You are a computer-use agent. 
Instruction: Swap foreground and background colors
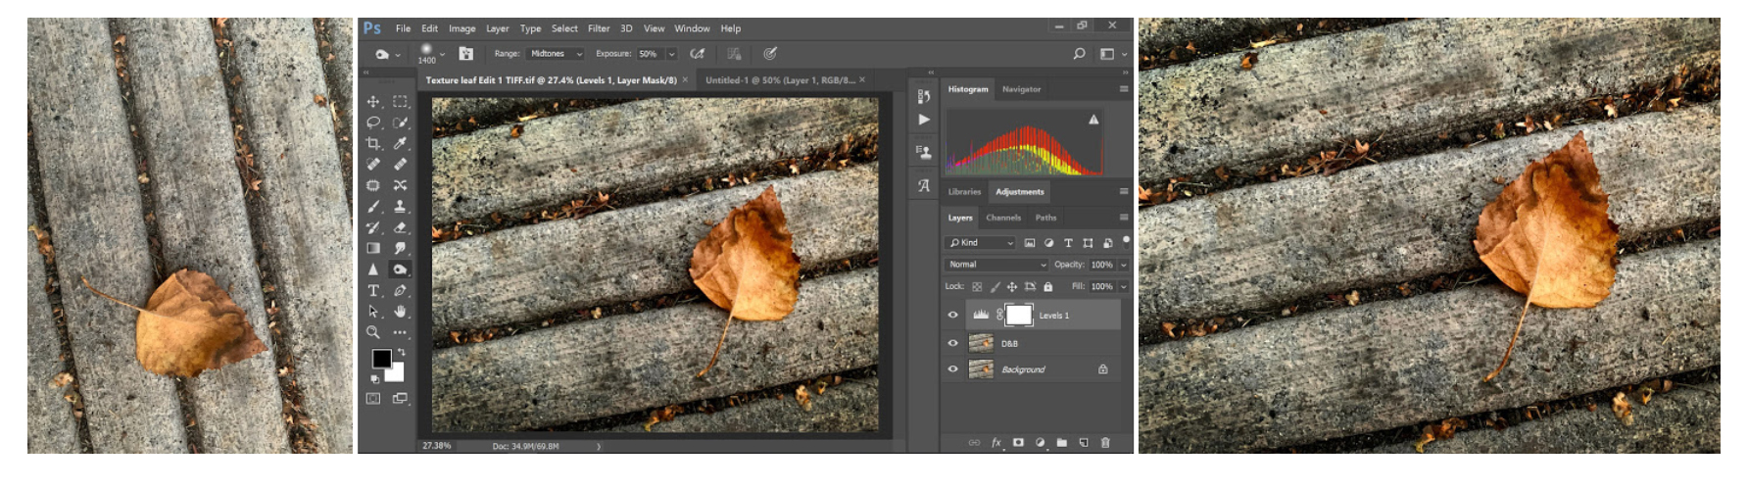(401, 352)
